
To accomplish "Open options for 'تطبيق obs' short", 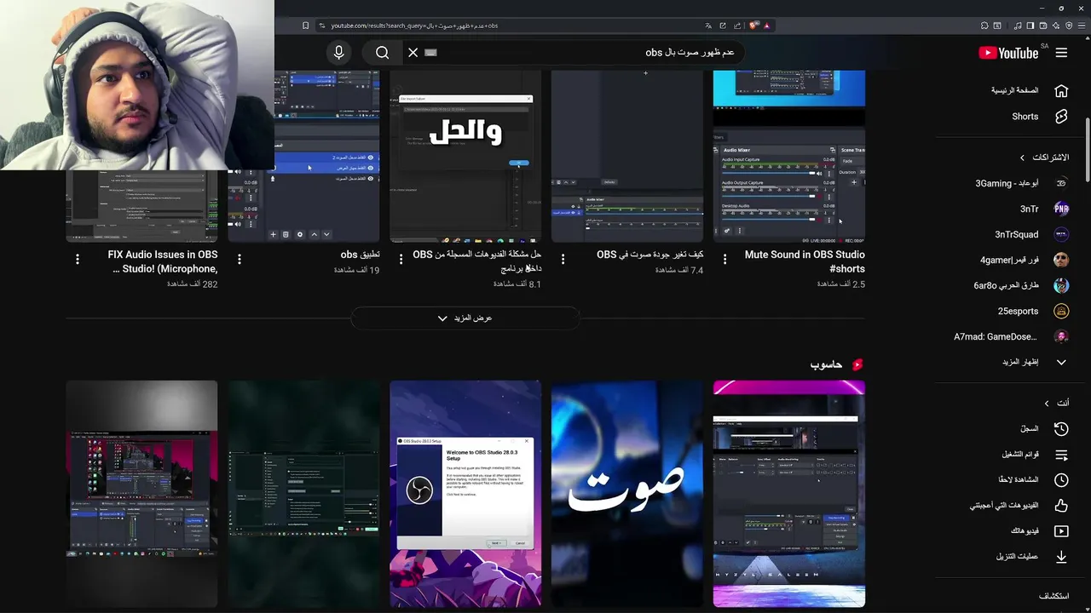I will point(240,259).
